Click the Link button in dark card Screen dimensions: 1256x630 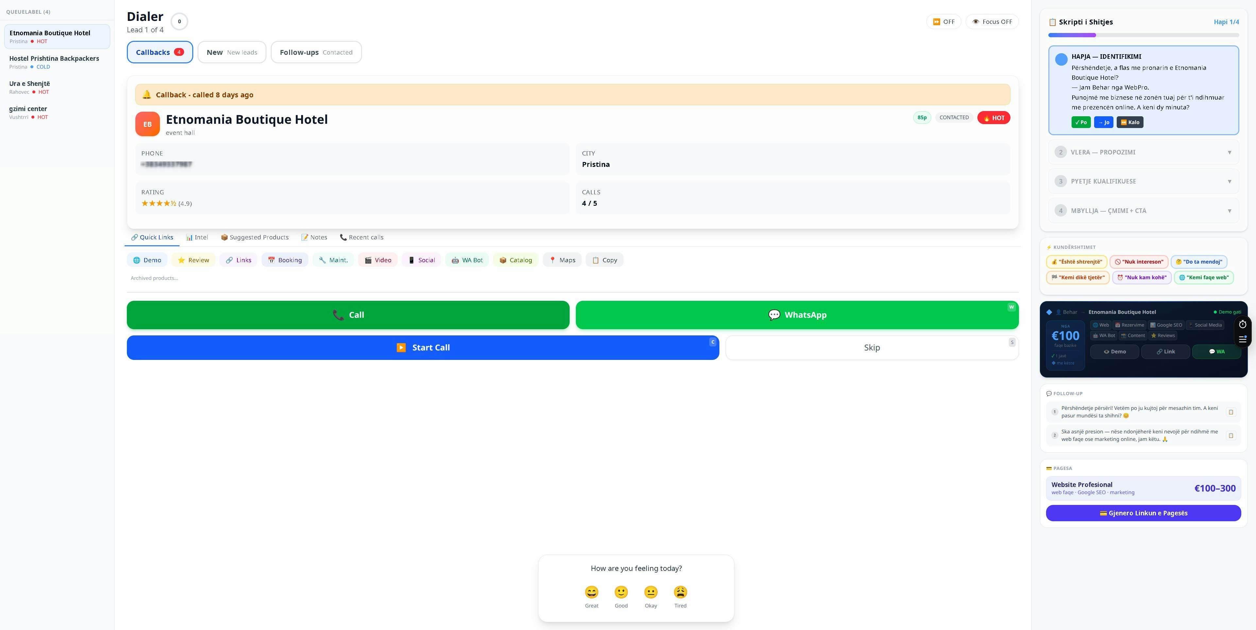point(1165,351)
